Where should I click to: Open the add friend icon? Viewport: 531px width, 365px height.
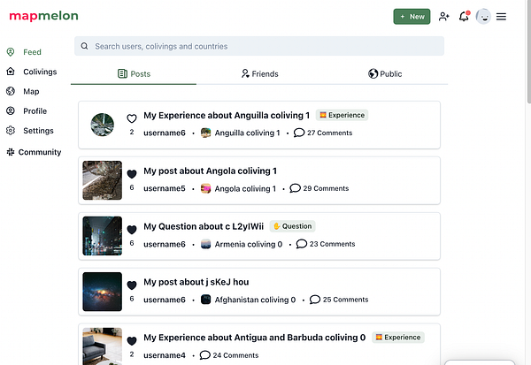[443, 17]
